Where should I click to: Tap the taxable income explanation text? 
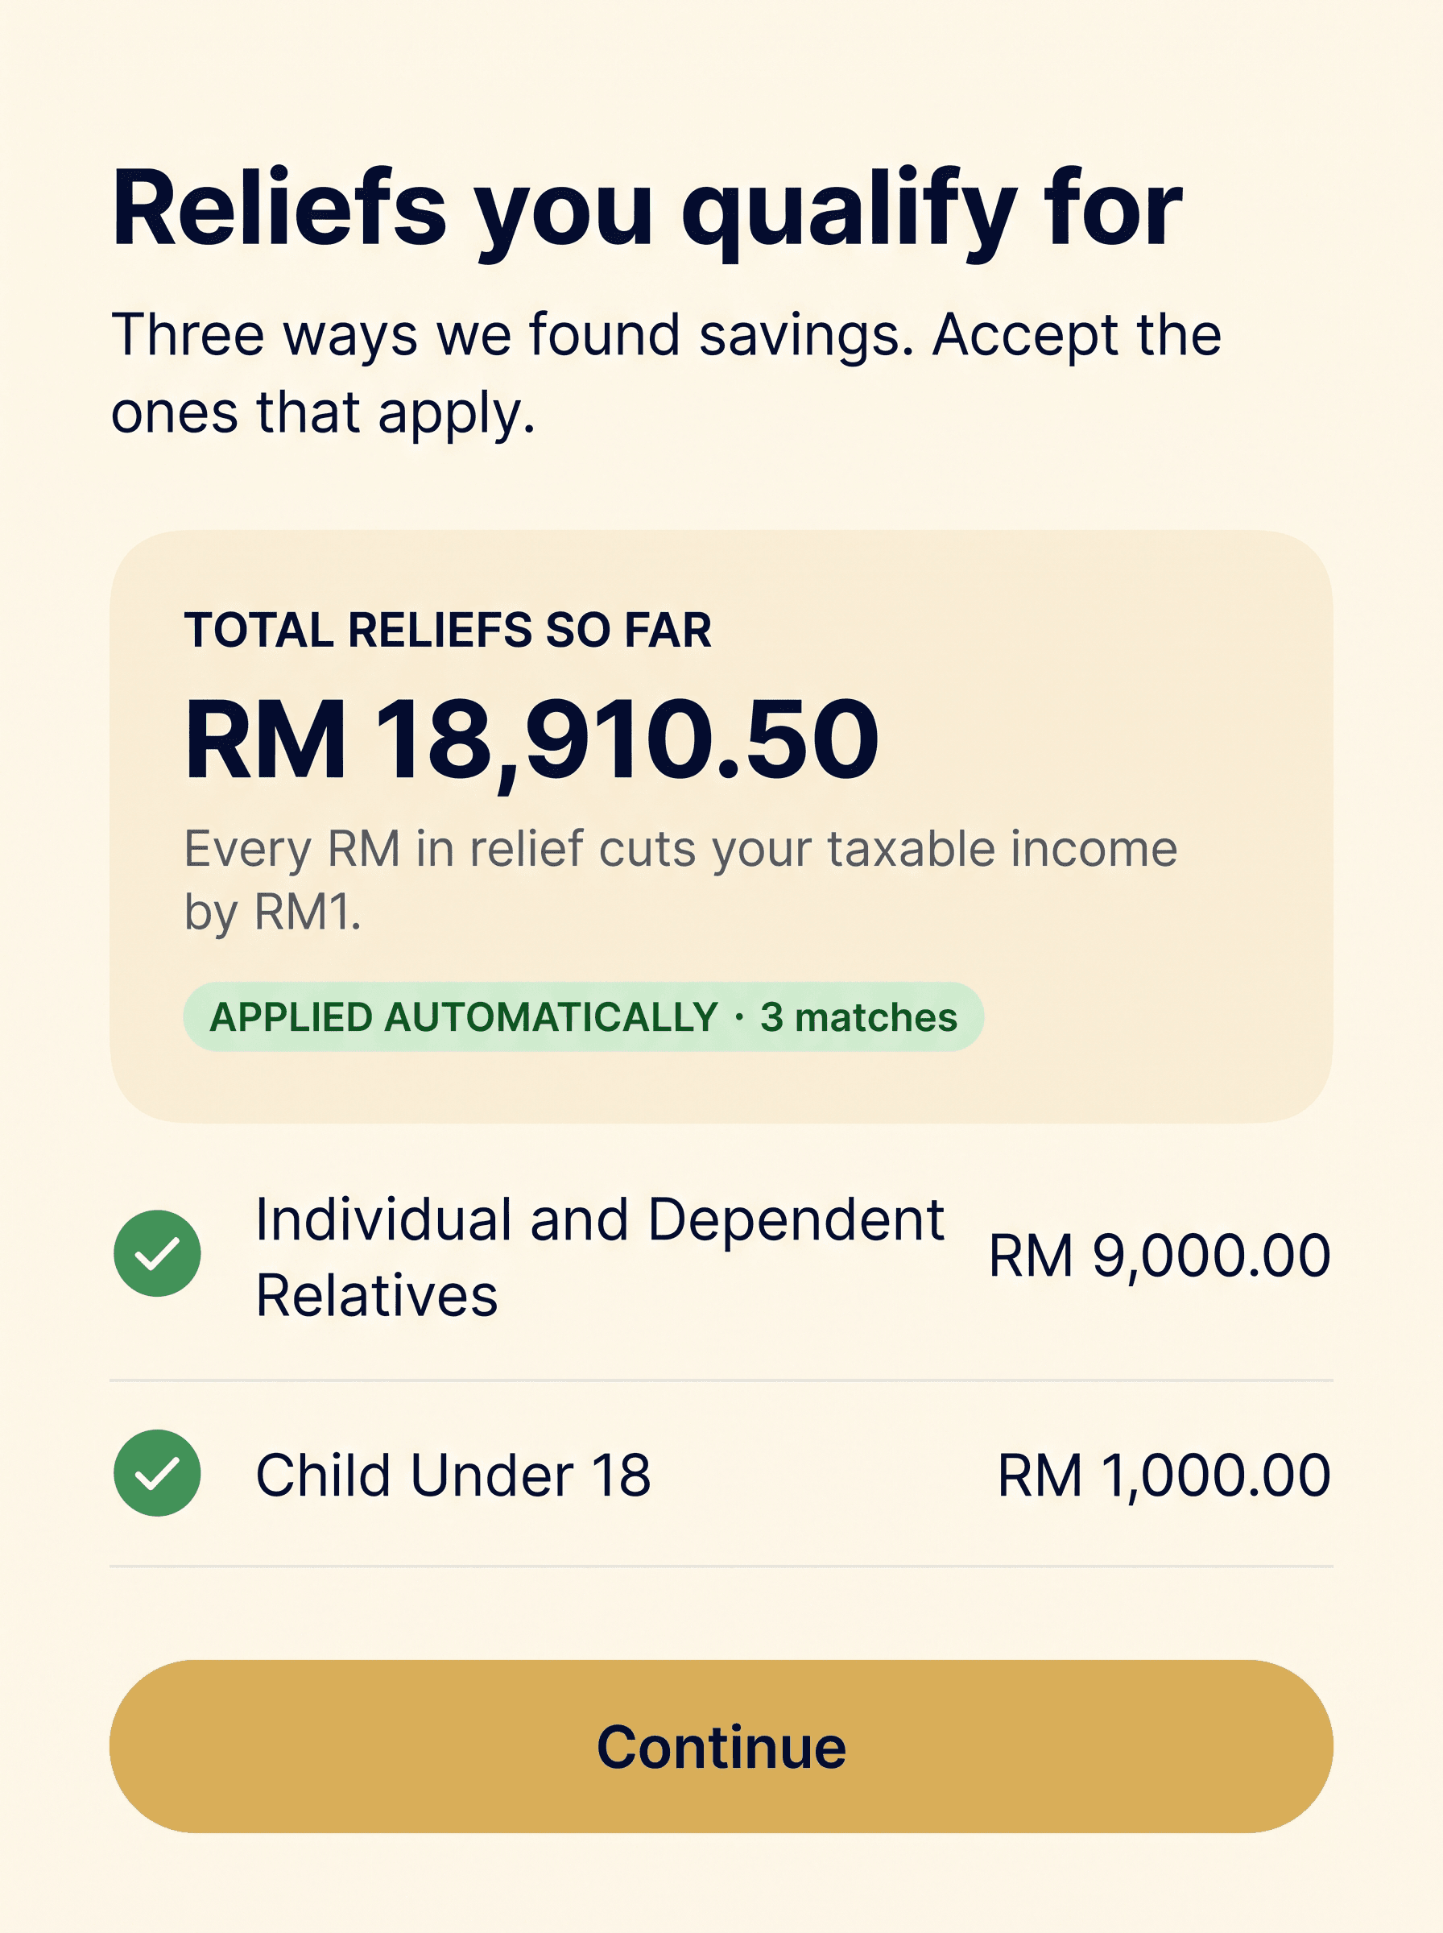coord(680,880)
